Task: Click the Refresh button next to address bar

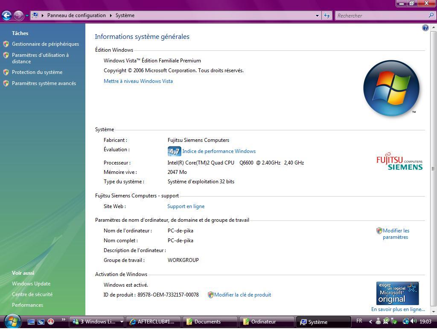Action: click(x=327, y=16)
